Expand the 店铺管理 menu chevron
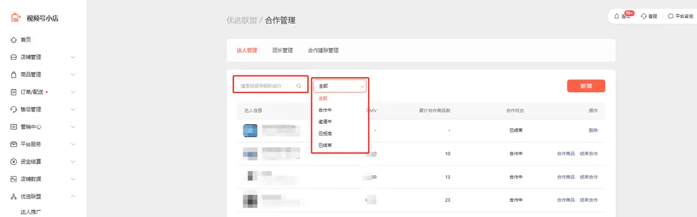The image size is (697, 217). tap(73, 57)
